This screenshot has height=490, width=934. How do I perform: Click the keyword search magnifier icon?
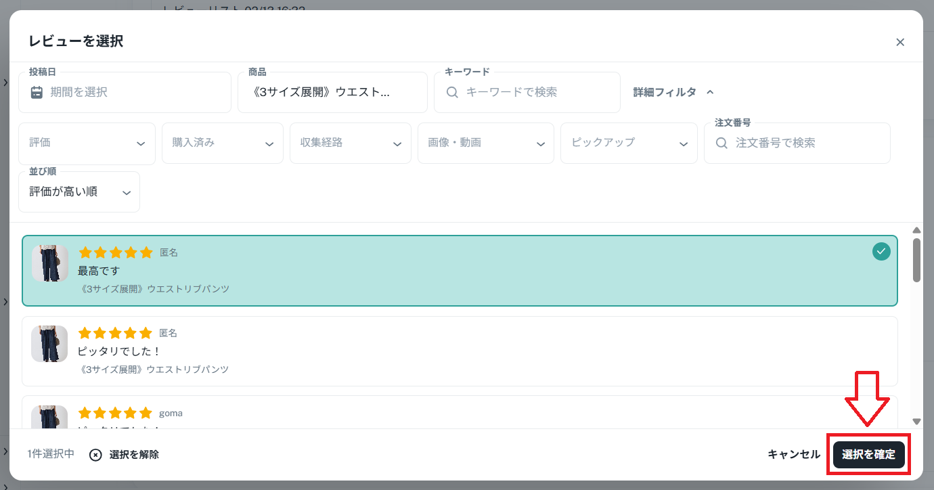click(x=453, y=92)
